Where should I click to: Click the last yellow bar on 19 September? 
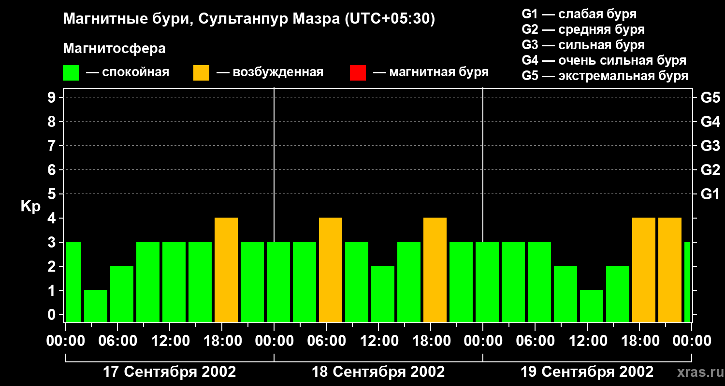[x=670, y=270]
